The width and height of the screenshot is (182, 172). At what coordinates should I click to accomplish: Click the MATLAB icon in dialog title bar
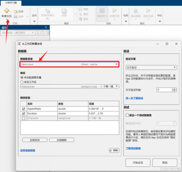point(19,44)
